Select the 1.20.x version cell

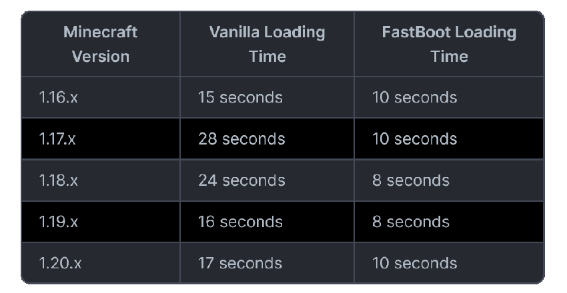pyautogui.click(x=60, y=263)
